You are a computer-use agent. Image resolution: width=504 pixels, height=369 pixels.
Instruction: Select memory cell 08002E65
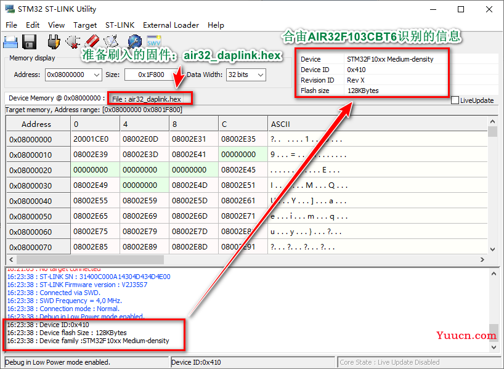click(x=95, y=216)
